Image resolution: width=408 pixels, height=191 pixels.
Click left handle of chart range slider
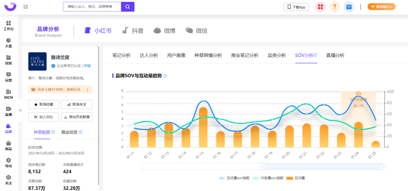coord(262,166)
